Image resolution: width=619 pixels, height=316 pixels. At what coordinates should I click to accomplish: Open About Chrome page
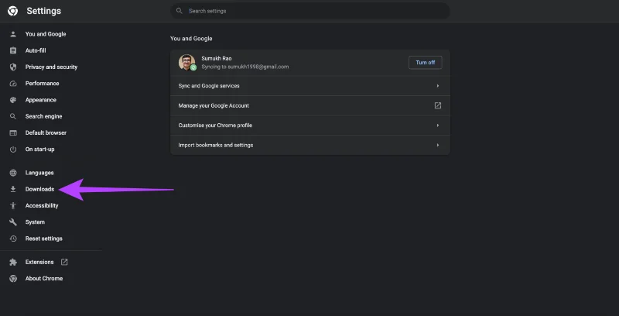click(44, 279)
